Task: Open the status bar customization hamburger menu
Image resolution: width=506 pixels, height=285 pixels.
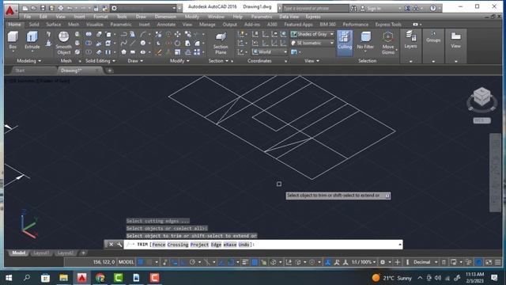Action: (498, 262)
